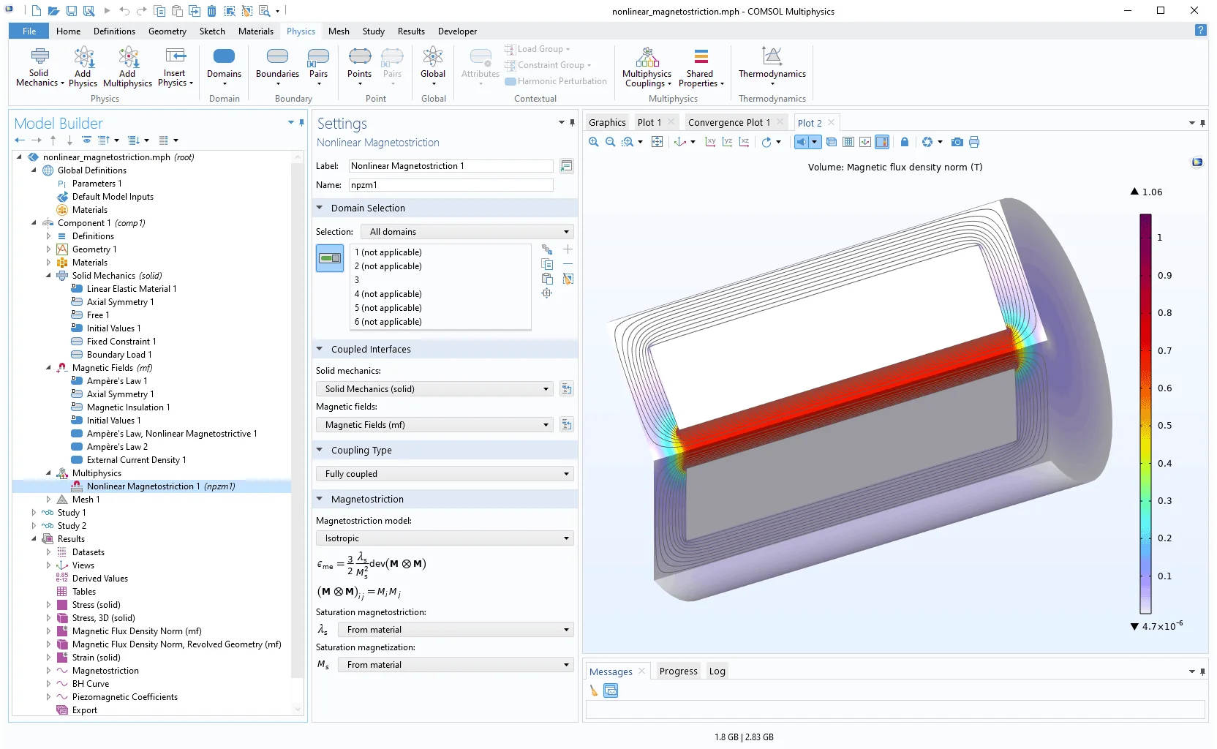Open the Magnetostriction model dropdown
The image size is (1217, 749).
click(445, 538)
